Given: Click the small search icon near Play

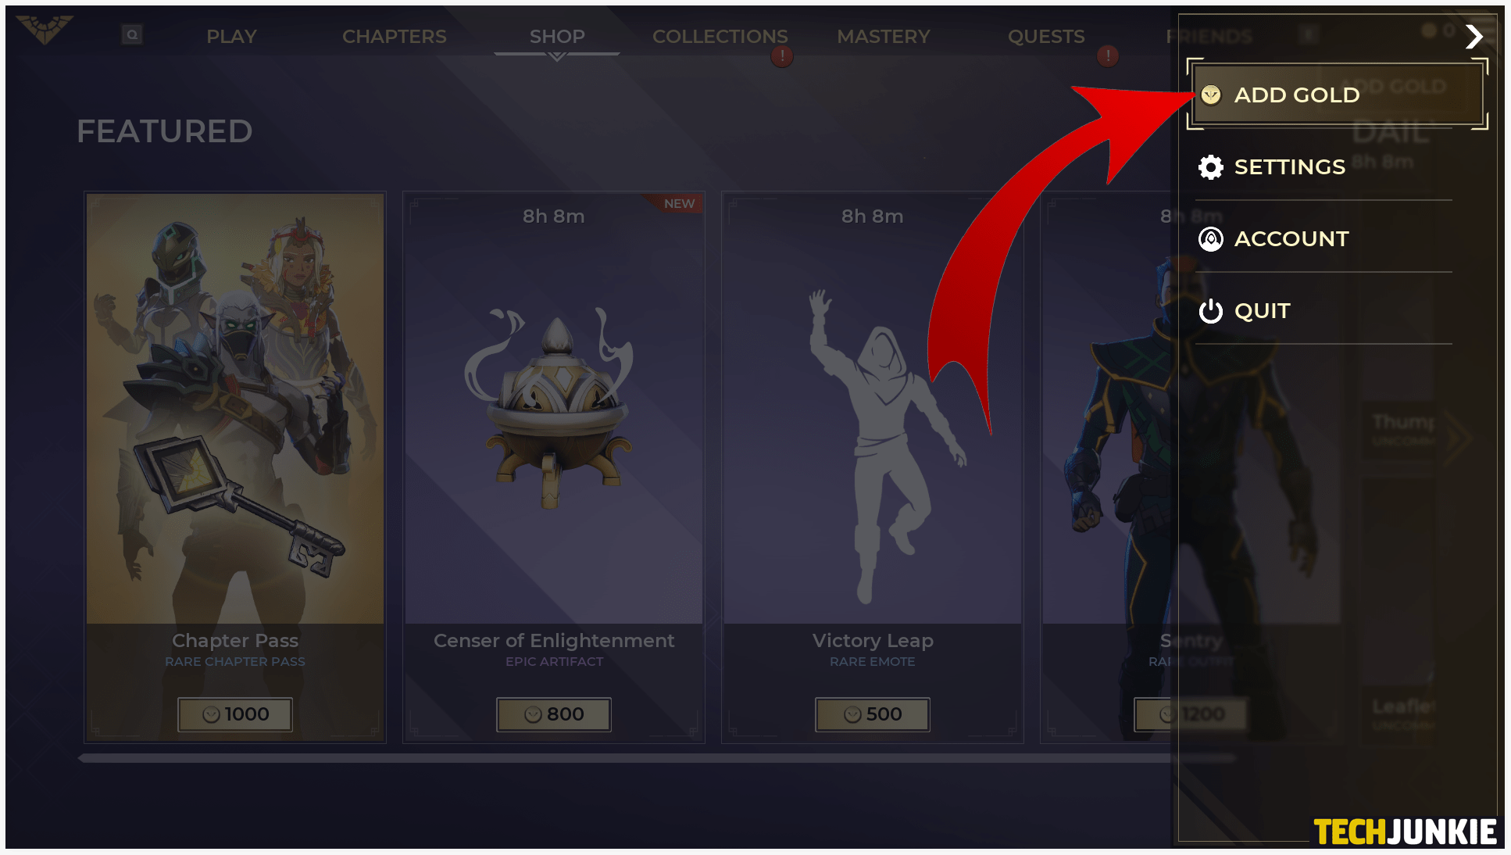Looking at the screenshot, I should [132, 34].
